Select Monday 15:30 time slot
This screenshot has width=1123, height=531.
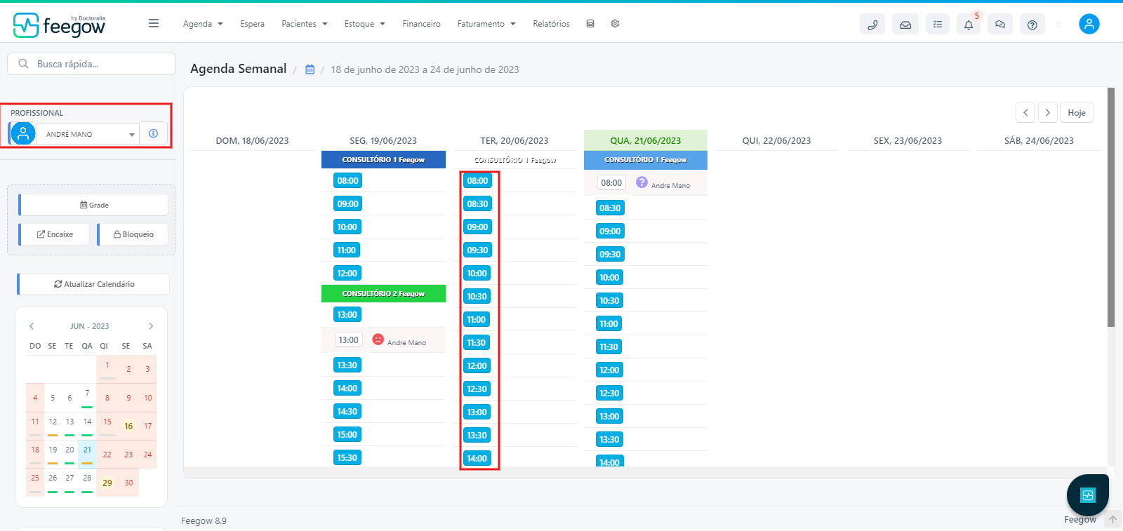coord(347,457)
